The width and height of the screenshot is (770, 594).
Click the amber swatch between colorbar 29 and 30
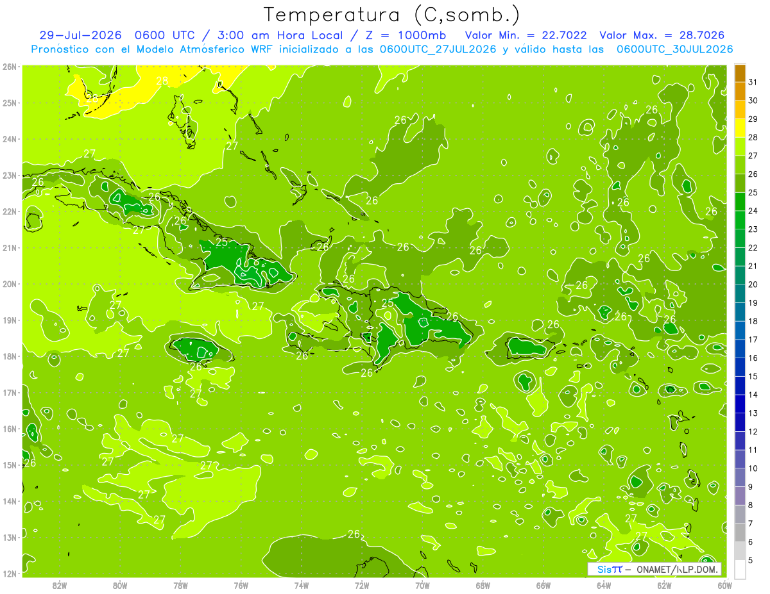click(x=740, y=110)
